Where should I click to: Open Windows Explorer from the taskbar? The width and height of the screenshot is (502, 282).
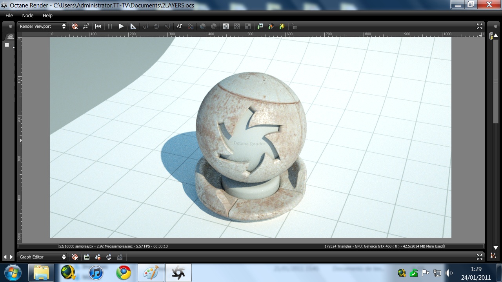coord(41,273)
